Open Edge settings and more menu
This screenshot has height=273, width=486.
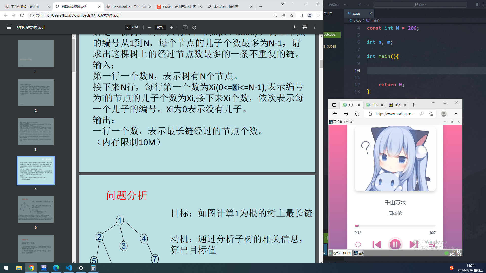[455, 114]
